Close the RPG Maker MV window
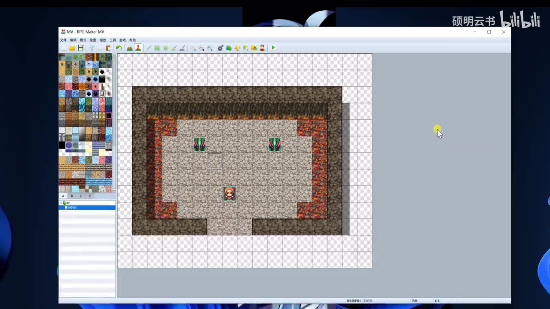Screen dimensions: 550x309 tap(504, 32)
